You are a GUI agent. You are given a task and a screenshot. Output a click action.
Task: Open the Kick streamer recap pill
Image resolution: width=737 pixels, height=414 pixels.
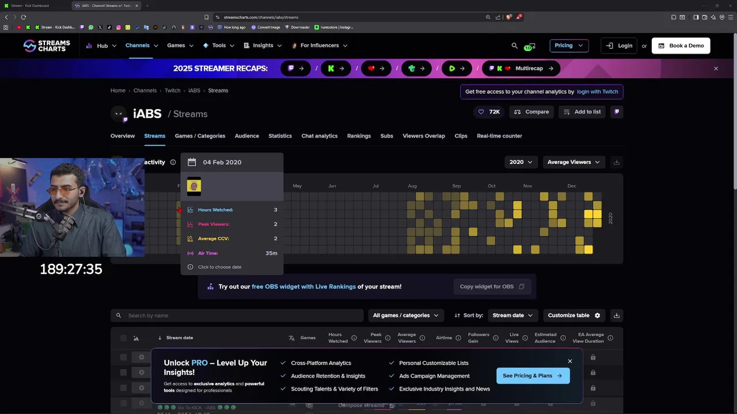point(336,68)
